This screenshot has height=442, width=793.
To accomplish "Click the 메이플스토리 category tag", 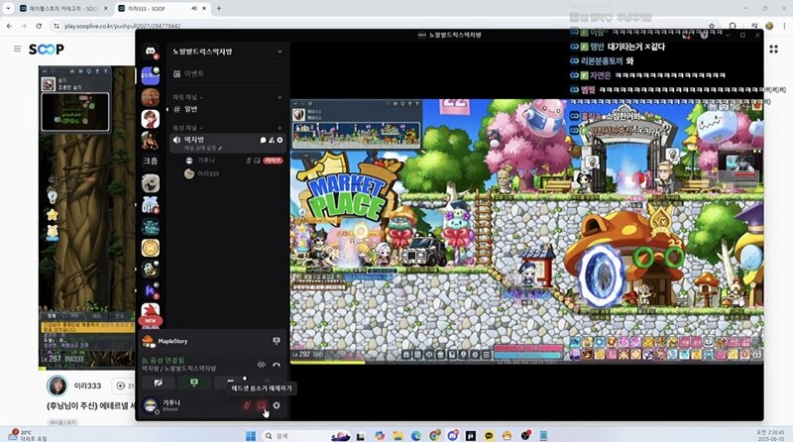I will click(63, 422).
